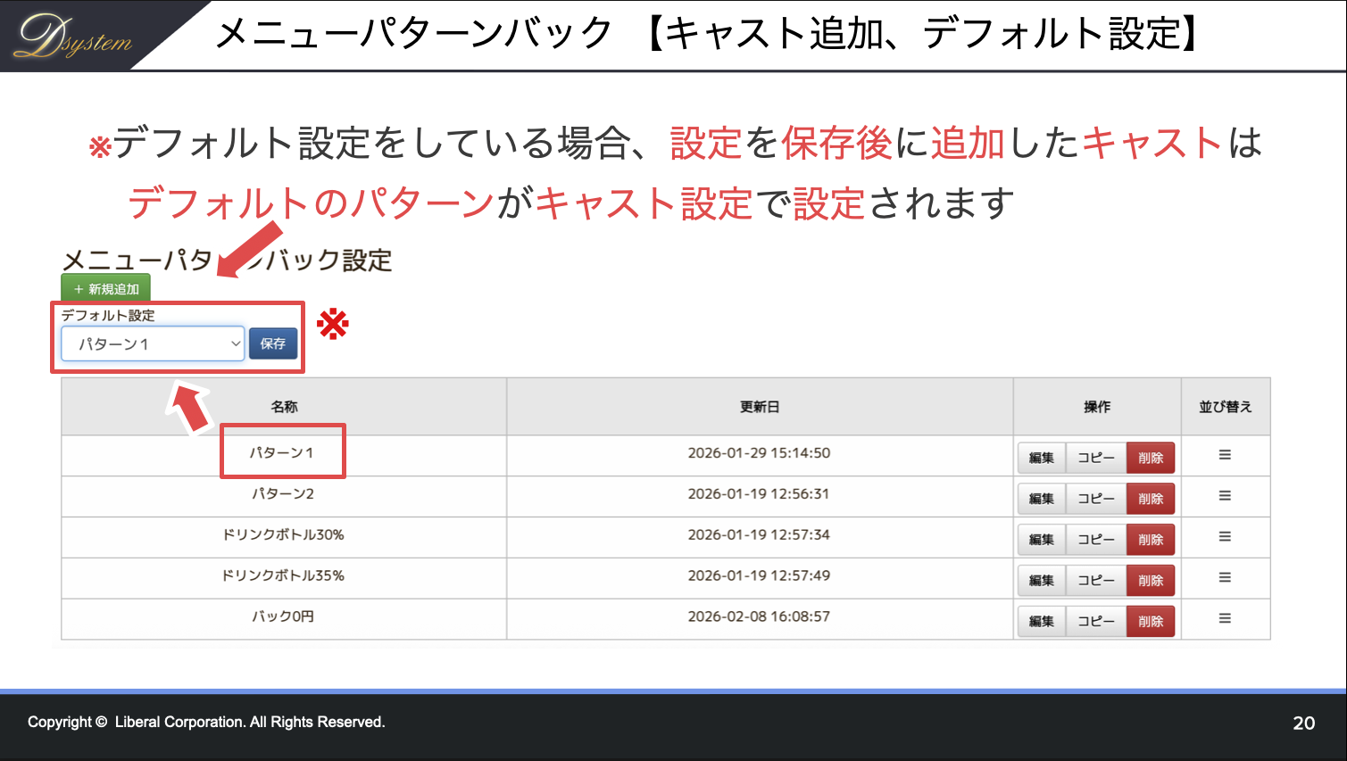Click the date 2026-02-08 16:08:57

click(759, 617)
